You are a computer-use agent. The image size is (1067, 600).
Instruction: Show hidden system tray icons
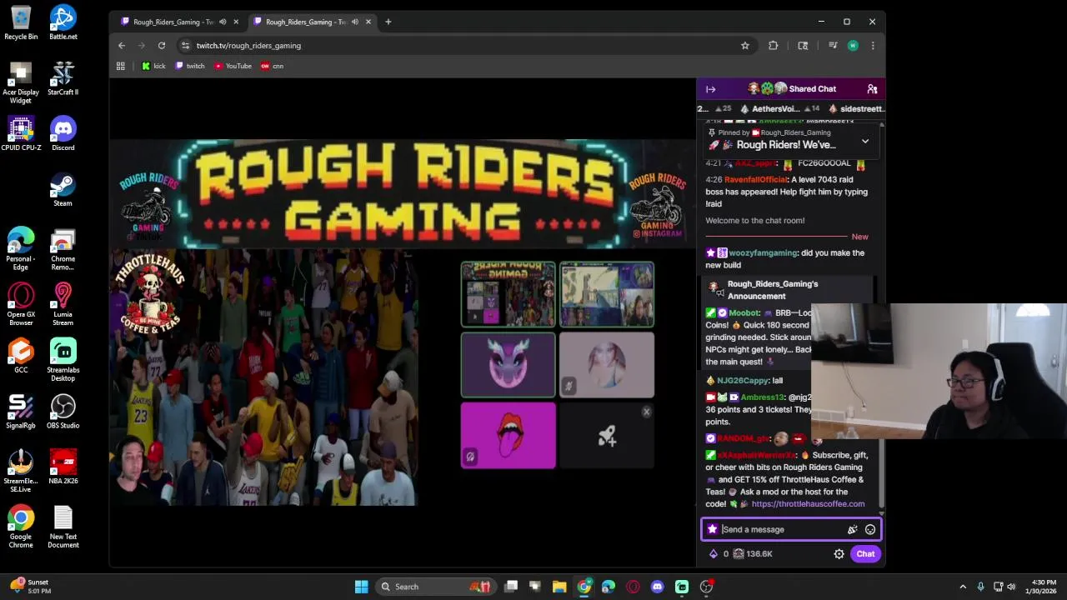point(963,587)
